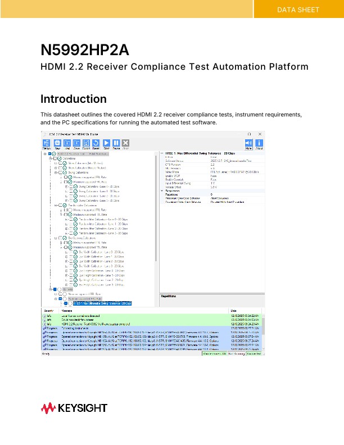Viewport: 344px width, 445px height.
Task: Collapse the Max Differential Swing Tolerance property header
Action: coord(162,153)
